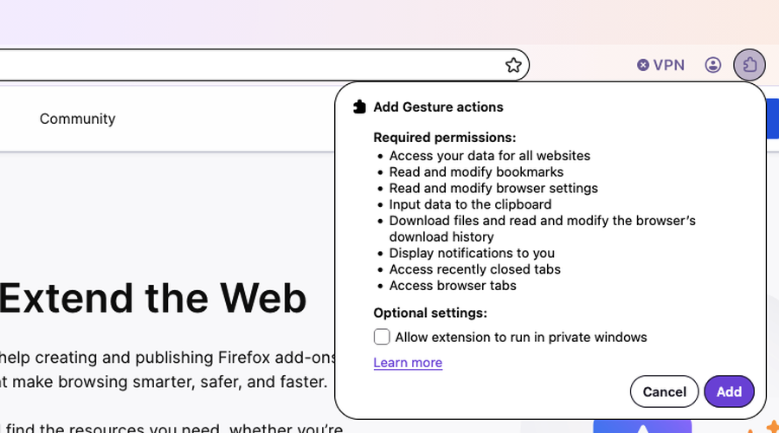The width and height of the screenshot is (779, 433).
Task: Select 'Access browser tabs' permission text
Action: tap(453, 286)
